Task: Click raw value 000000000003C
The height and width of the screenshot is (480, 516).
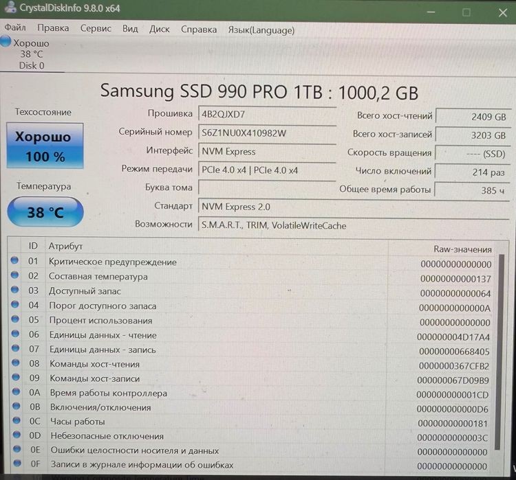Action: pos(452,438)
